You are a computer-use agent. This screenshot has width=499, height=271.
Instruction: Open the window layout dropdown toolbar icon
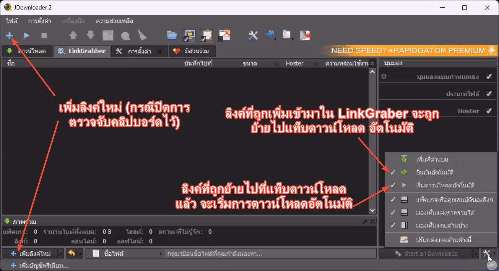click(288, 35)
